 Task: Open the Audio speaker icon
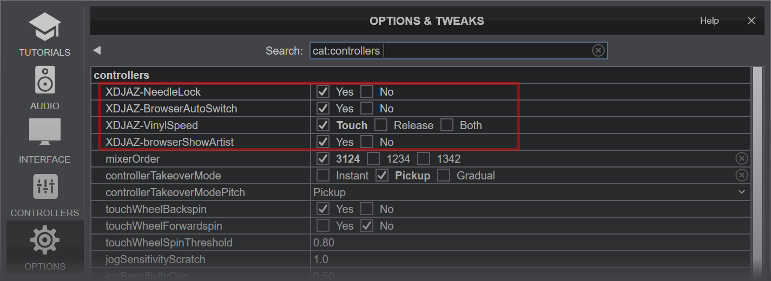tap(45, 80)
